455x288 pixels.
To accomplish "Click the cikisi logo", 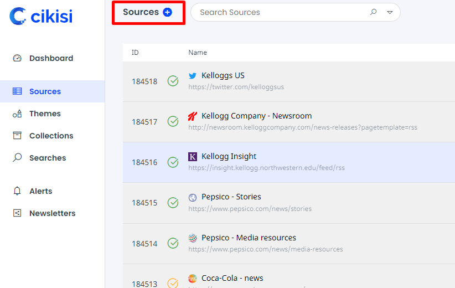I will tap(41, 16).
